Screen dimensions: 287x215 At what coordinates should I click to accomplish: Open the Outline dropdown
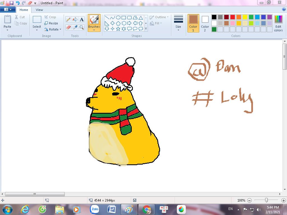[159, 17]
